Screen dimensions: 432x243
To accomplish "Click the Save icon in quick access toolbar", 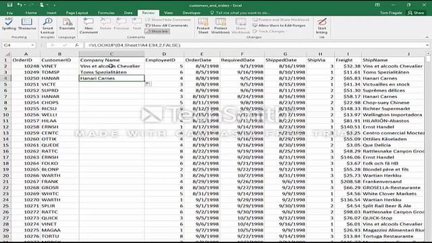I will 9,5.
